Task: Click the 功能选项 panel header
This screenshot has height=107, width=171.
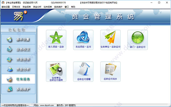Action: (x=17, y=29)
